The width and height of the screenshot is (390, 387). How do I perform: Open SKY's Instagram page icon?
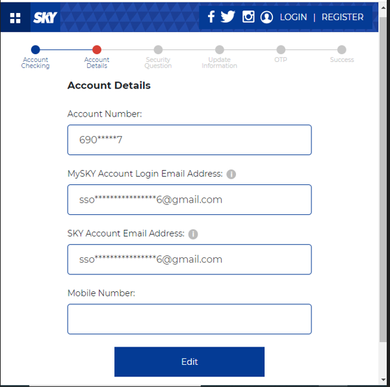[x=248, y=17]
